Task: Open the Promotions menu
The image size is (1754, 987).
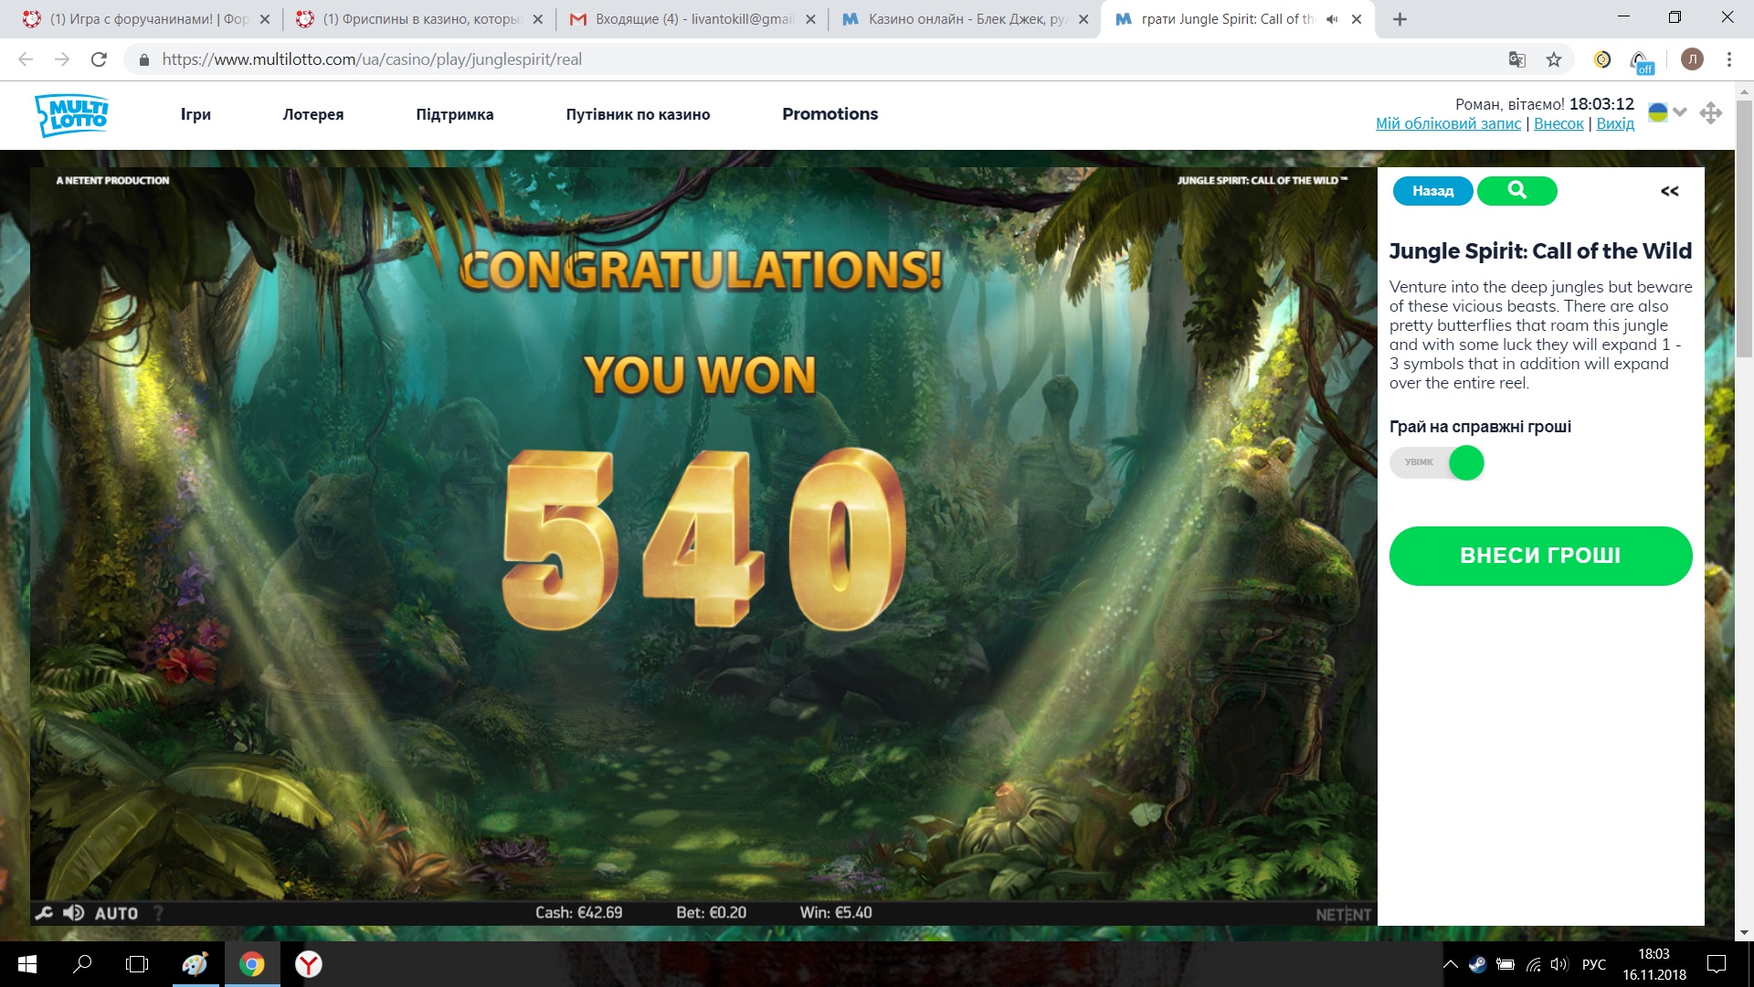Action: [829, 114]
